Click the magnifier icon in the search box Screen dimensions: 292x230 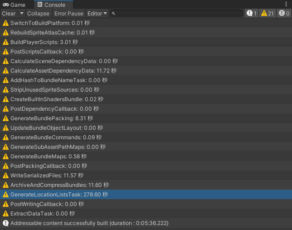pos(114,14)
